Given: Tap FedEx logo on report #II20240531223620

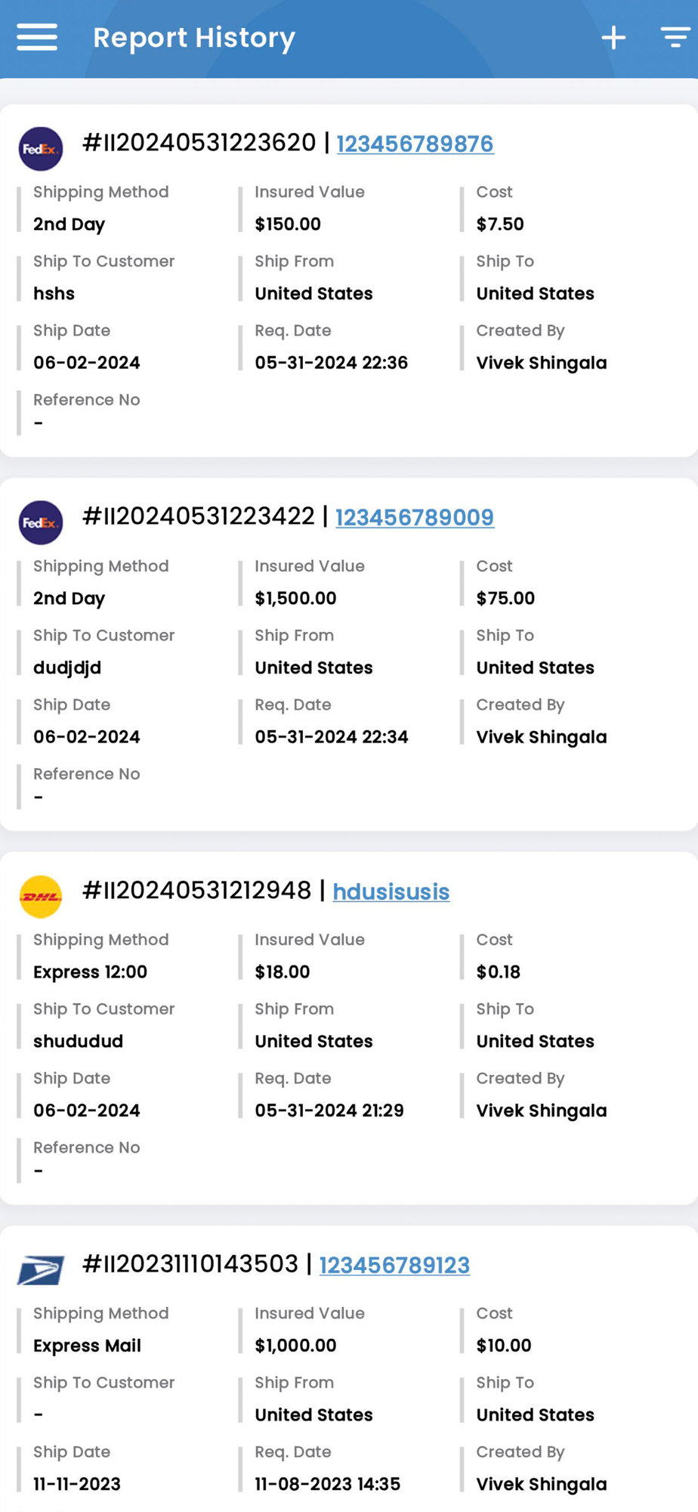Looking at the screenshot, I should tap(41, 149).
